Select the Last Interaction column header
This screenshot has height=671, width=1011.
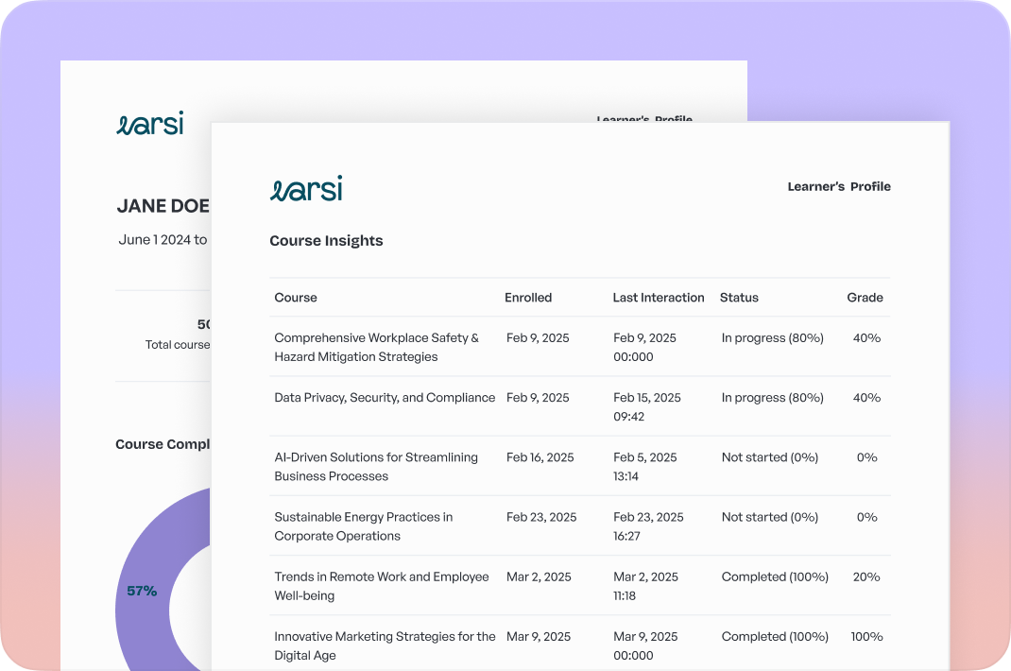(x=658, y=298)
